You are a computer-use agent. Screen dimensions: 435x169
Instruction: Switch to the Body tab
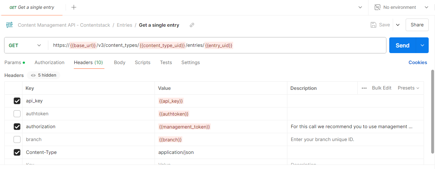pyautogui.click(x=120, y=63)
